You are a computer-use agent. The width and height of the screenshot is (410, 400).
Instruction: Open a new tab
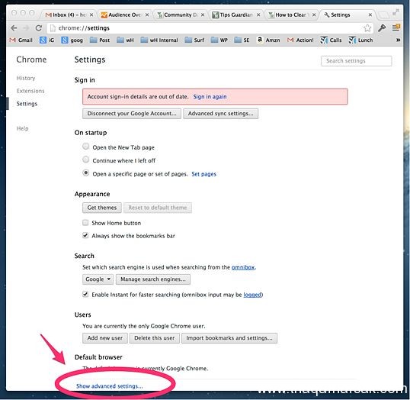pyautogui.click(x=383, y=15)
